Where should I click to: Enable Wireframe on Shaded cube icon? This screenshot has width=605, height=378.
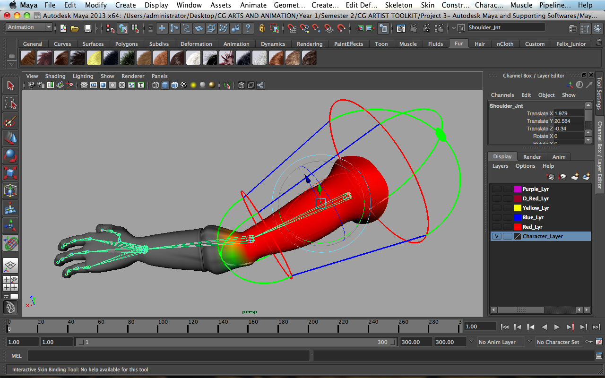[x=174, y=85]
